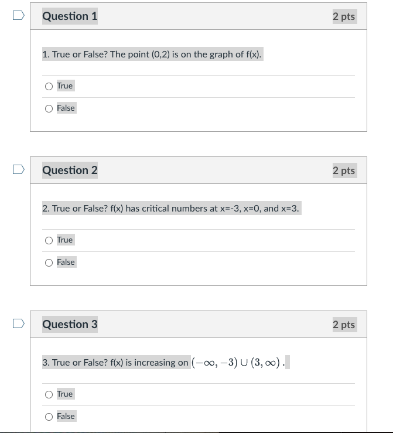Flag Question 2 with the bookmark icon

(19, 169)
